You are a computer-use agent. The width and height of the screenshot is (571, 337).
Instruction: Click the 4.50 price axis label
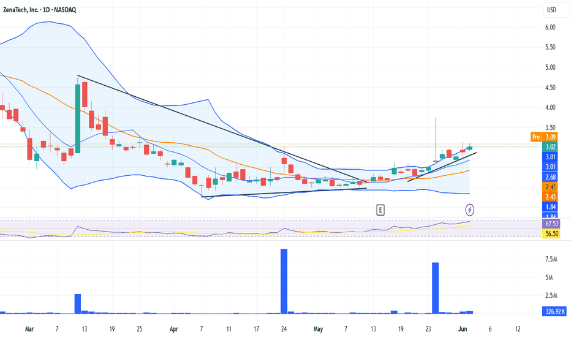pos(550,88)
